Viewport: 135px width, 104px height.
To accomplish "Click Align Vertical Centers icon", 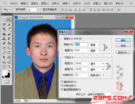I will 66,10.
